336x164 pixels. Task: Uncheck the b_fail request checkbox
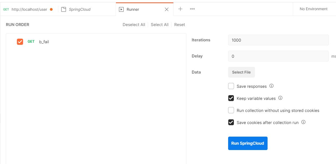point(20,42)
